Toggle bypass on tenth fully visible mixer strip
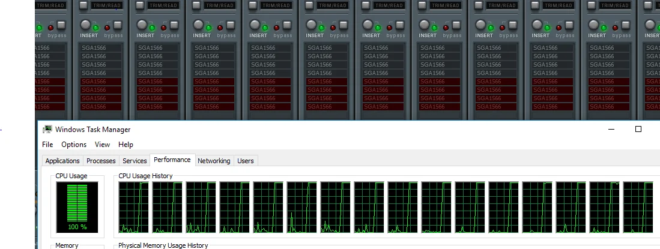660x249 pixels. pyautogui.click(x=626, y=25)
